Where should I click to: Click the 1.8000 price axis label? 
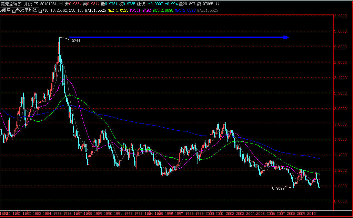coord(340,124)
